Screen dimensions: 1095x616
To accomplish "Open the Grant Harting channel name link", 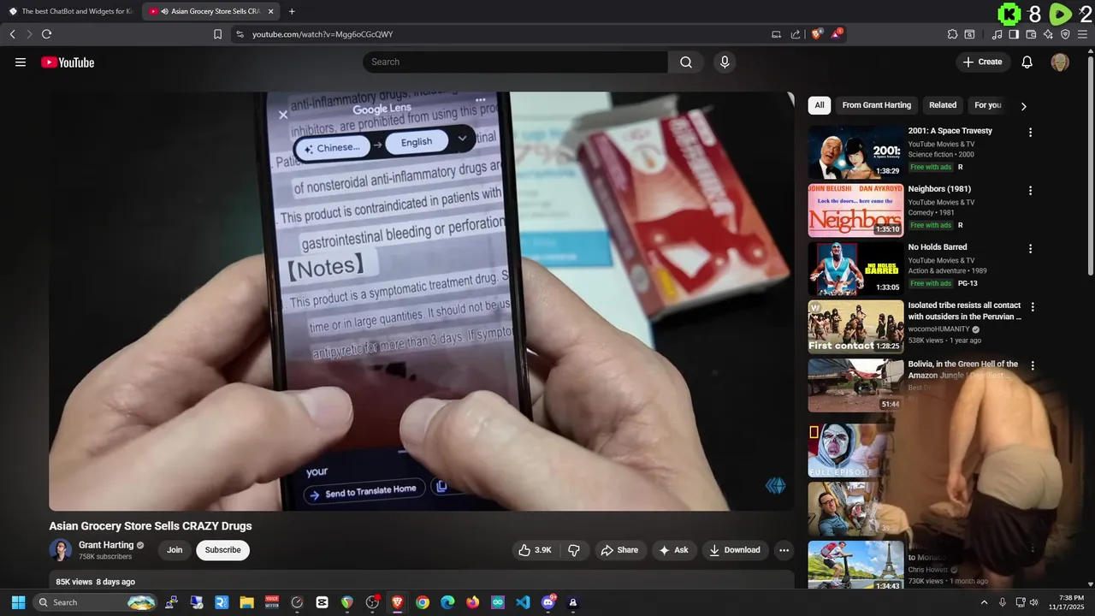I will click(106, 545).
